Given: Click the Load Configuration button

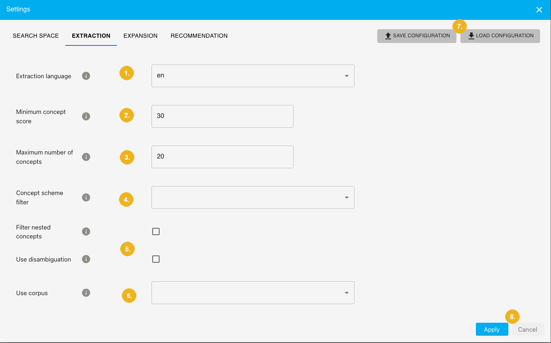Looking at the screenshot, I should click(500, 36).
